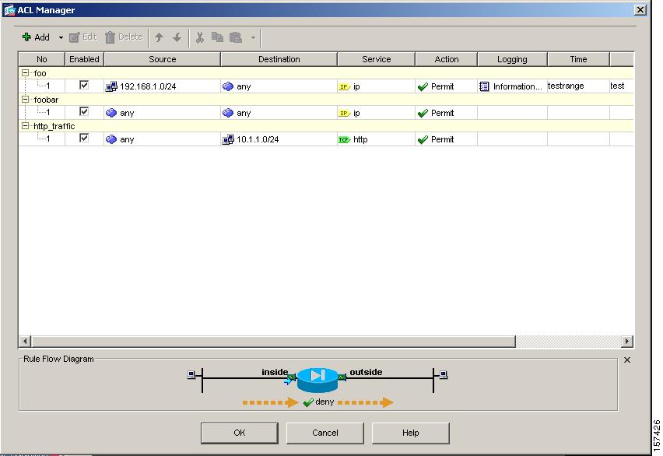Click the Logging column header
663x456 pixels.
tap(512, 59)
